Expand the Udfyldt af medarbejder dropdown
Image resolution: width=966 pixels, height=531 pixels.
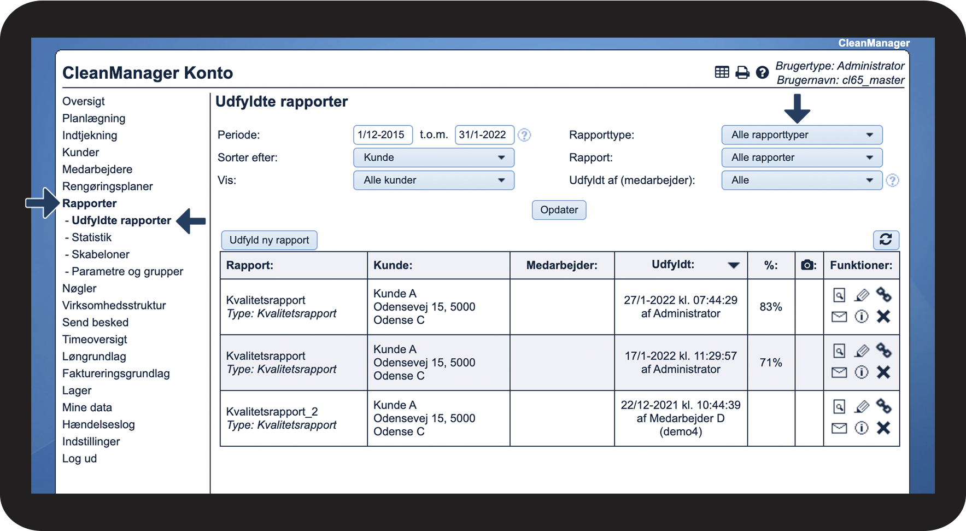click(801, 180)
